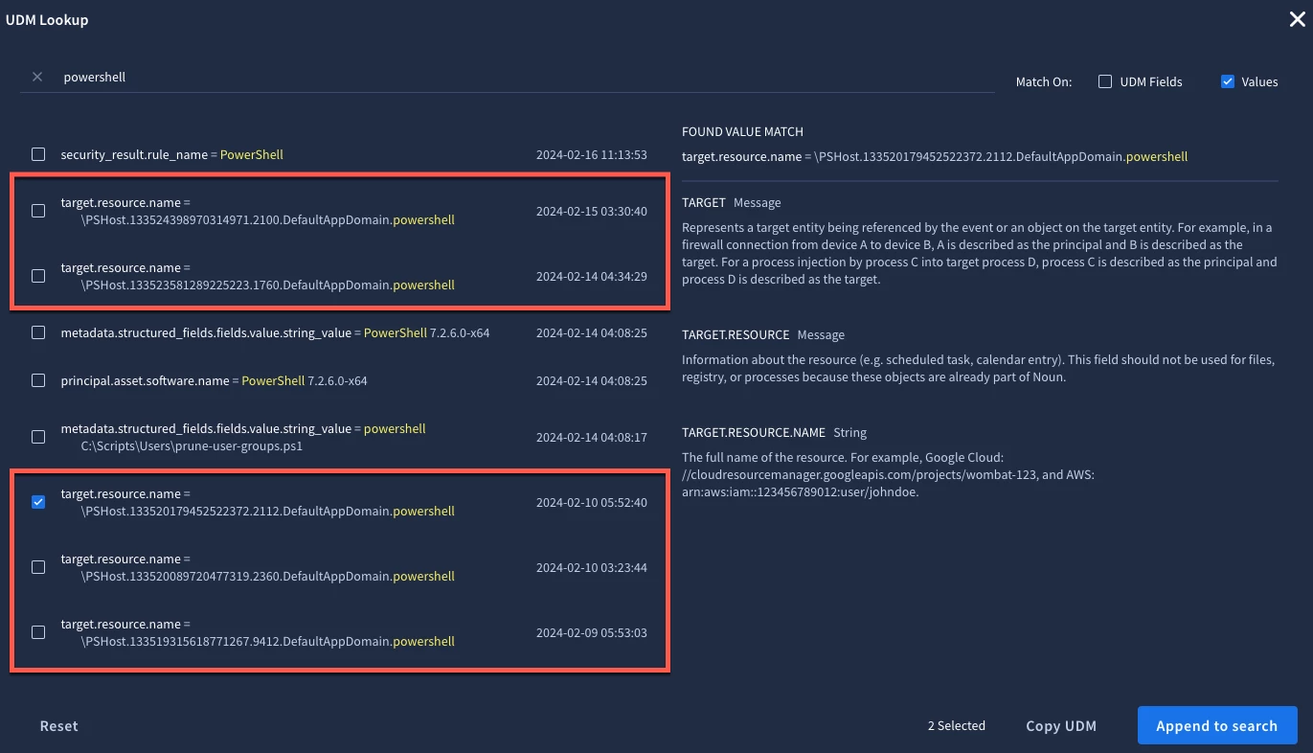Click the UDM Lookup dialog title
The width and height of the screenshot is (1313, 753).
tap(47, 19)
